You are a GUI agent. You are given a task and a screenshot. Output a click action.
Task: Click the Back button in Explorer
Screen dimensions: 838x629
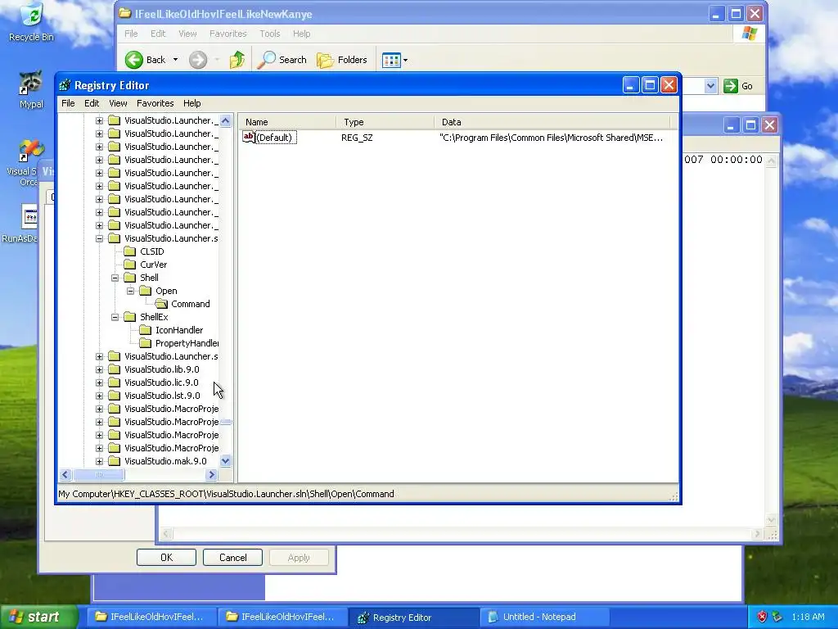point(146,60)
